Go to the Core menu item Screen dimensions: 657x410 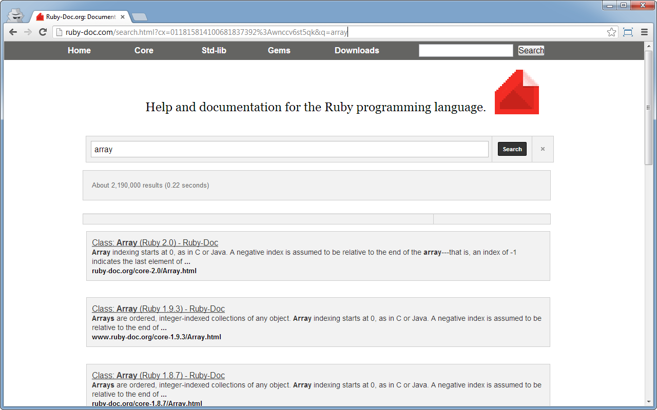tap(143, 50)
